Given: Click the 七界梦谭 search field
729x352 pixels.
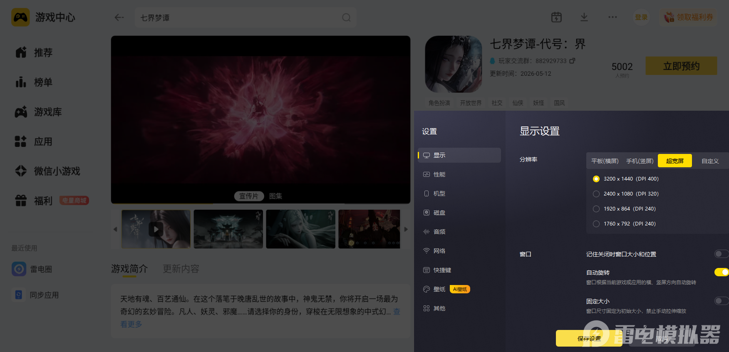Looking at the screenshot, I should pos(245,17).
